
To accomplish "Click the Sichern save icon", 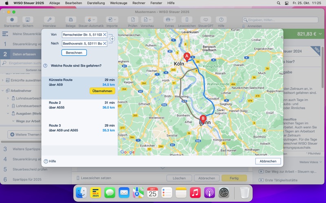I will (28, 19).
